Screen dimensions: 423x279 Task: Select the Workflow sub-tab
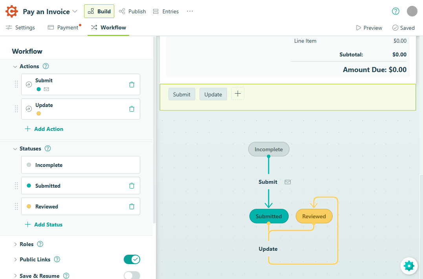tap(108, 27)
